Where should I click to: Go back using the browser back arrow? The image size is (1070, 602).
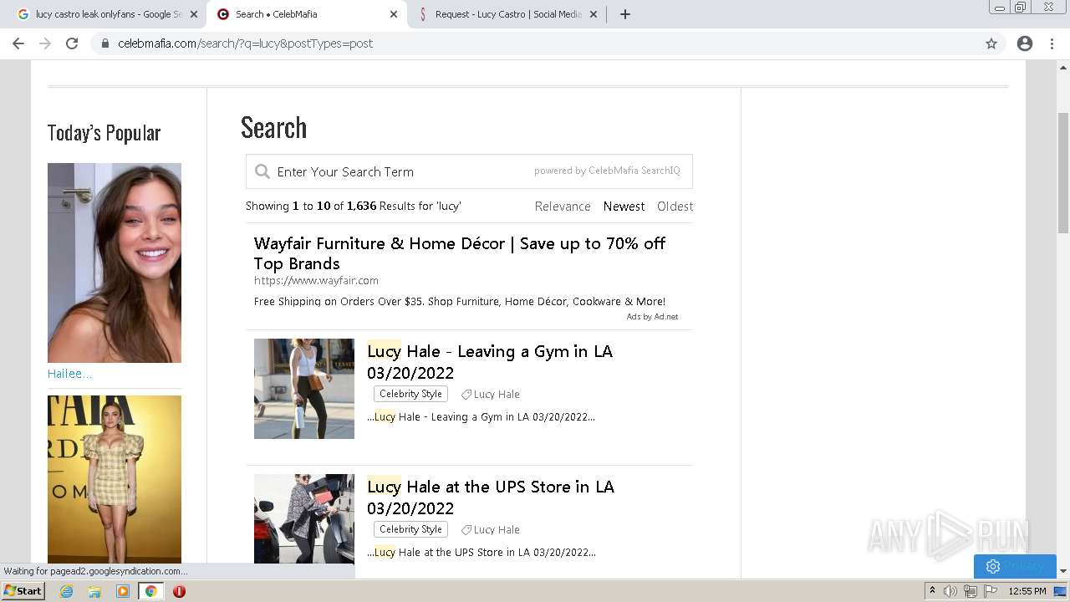point(18,43)
